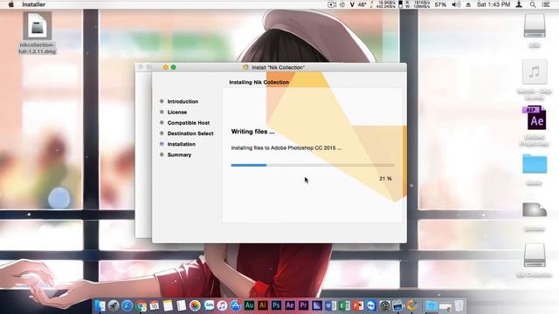
Task: Click the Destination Select step
Action: pyautogui.click(x=190, y=133)
